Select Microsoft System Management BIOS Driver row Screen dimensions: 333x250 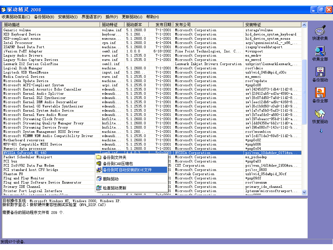152,132
